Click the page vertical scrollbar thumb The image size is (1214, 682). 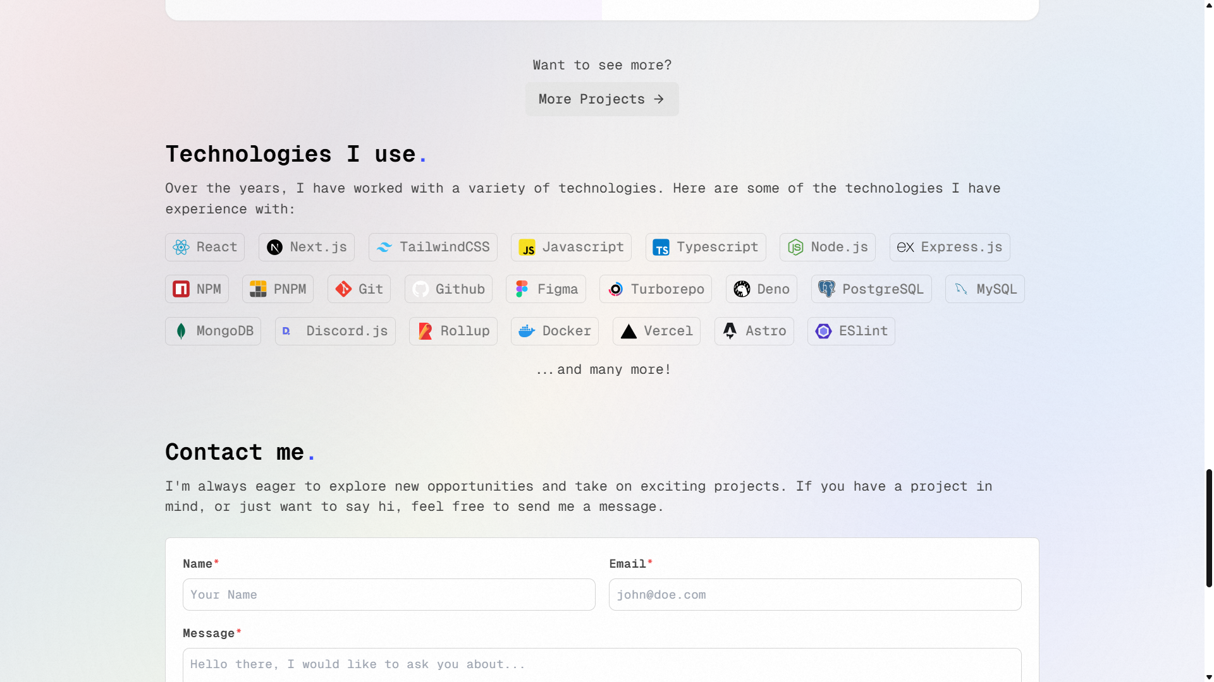coord(1209,528)
